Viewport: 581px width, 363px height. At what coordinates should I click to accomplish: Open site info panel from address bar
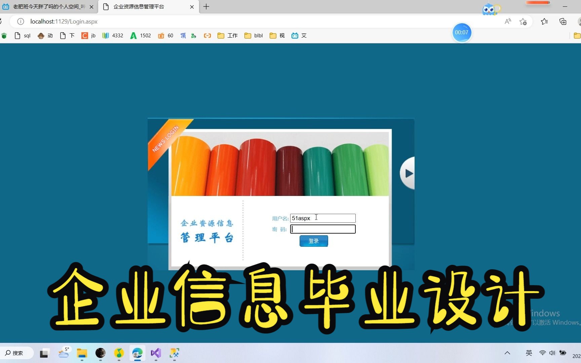[x=20, y=21]
